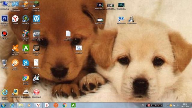Screen dimensions: 192x108
Task: Select the green Amigo desktop shortcut
Action: click(26, 49)
